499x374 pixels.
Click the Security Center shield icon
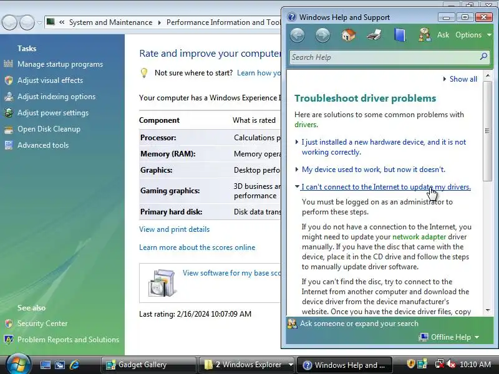coord(9,324)
